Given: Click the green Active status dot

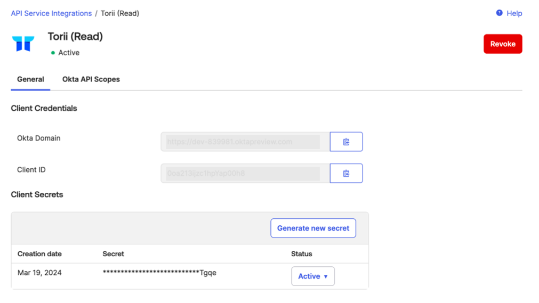Looking at the screenshot, I should click(53, 53).
